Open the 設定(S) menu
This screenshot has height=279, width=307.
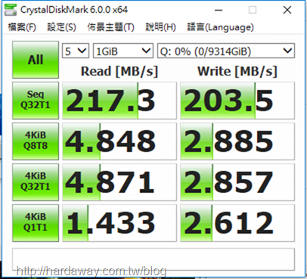pyautogui.click(x=61, y=27)
